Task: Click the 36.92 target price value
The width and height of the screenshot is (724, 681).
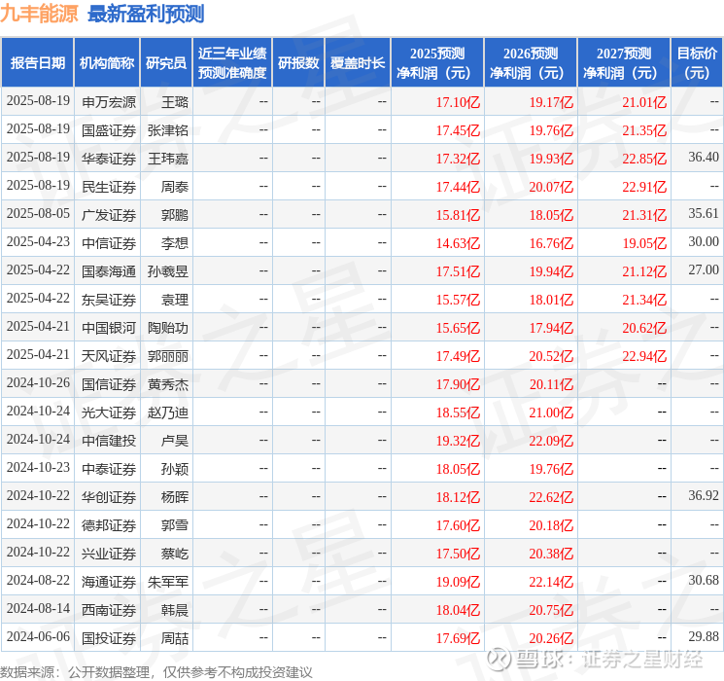Action: [x=704, y=495]
